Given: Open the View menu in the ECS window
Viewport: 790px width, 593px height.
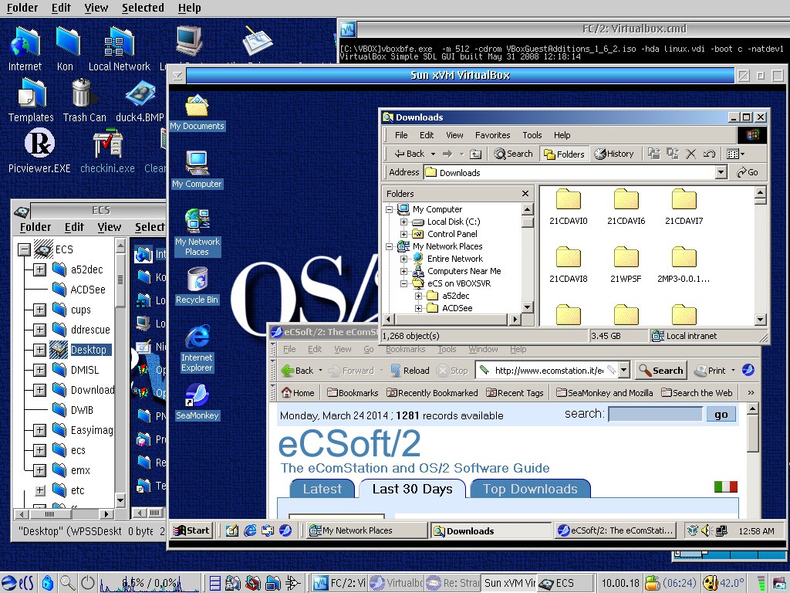Looking at the screenshot, I should 110,227.
